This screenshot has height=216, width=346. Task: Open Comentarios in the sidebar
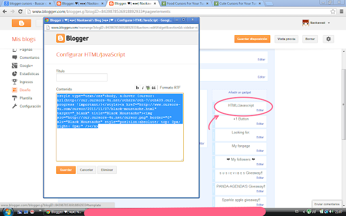pyautogui.click(x=29, y=58)
